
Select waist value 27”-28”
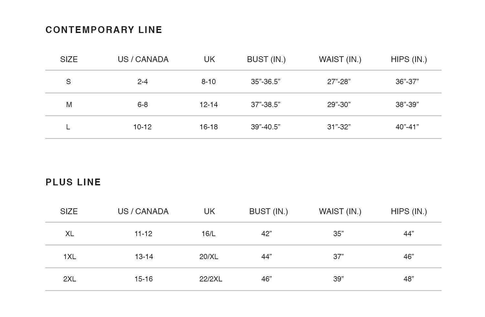click(x=339, y=82)
